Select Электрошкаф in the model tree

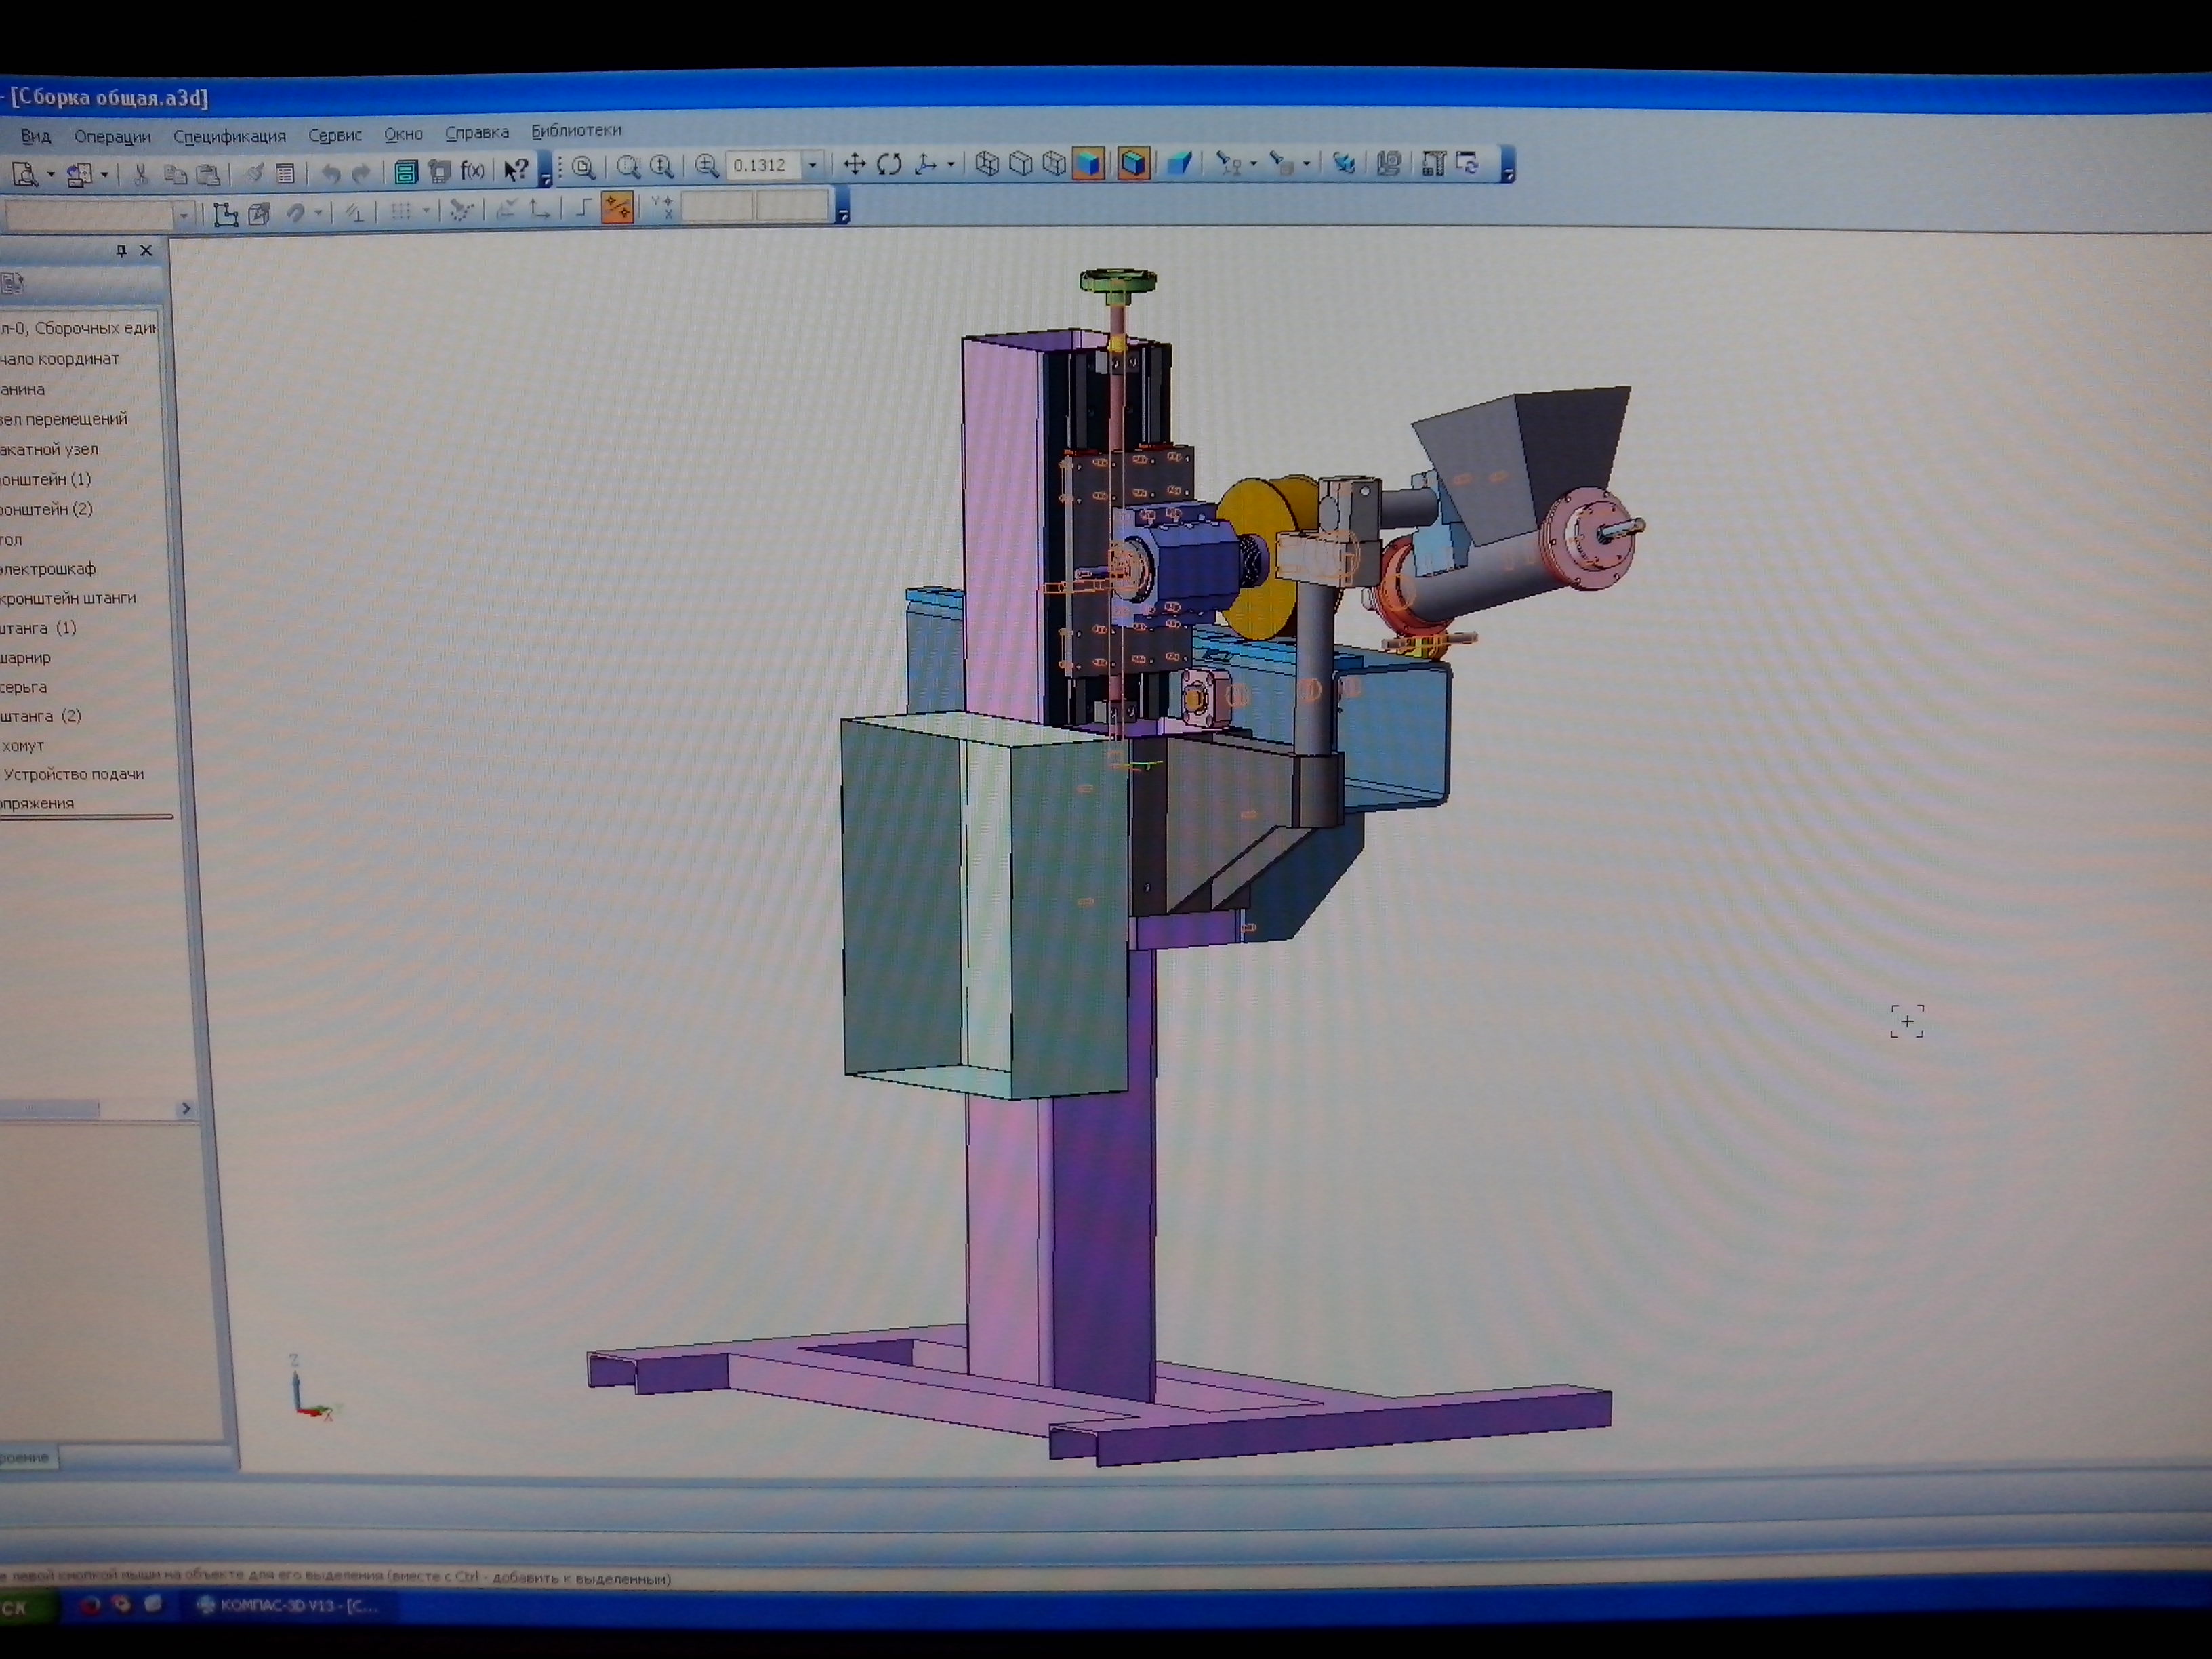pos(48,569)
